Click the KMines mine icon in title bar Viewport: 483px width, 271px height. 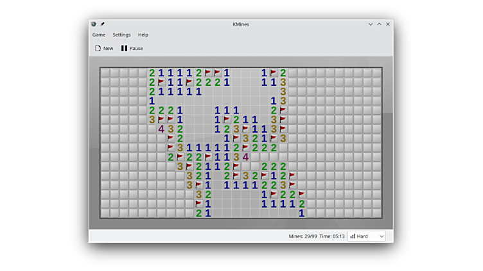tap(94, 24)
